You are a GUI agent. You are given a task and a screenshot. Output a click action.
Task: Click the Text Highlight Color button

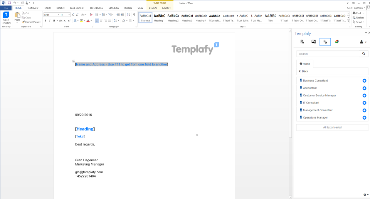click(x=81, y=21)
